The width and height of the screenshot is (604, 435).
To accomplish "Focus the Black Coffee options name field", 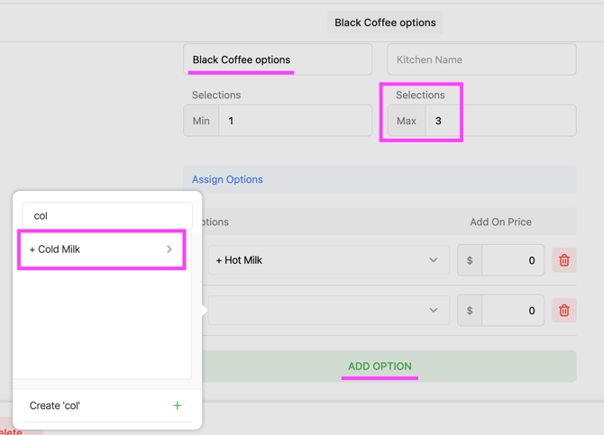I will click(x=278, y=60).
